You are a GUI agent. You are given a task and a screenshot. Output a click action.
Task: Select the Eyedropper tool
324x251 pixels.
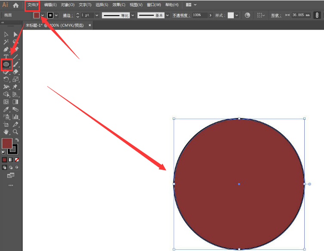pos(6,109)
